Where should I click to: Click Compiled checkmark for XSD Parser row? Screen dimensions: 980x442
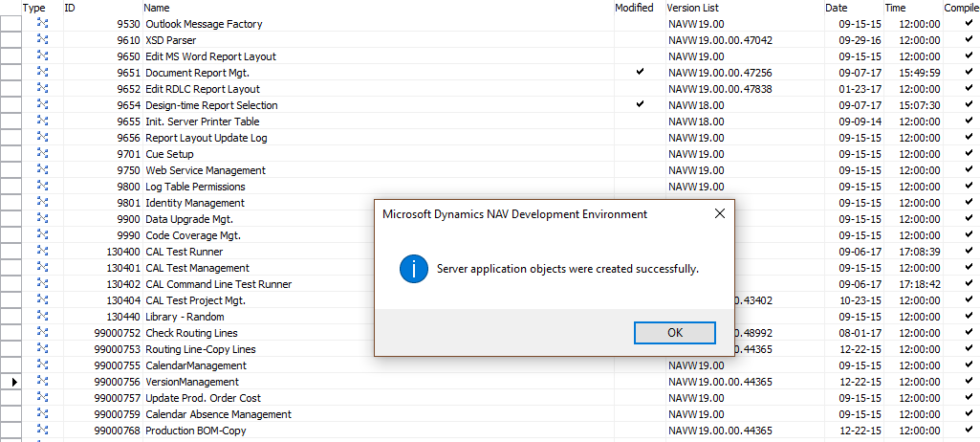[969, 39]
